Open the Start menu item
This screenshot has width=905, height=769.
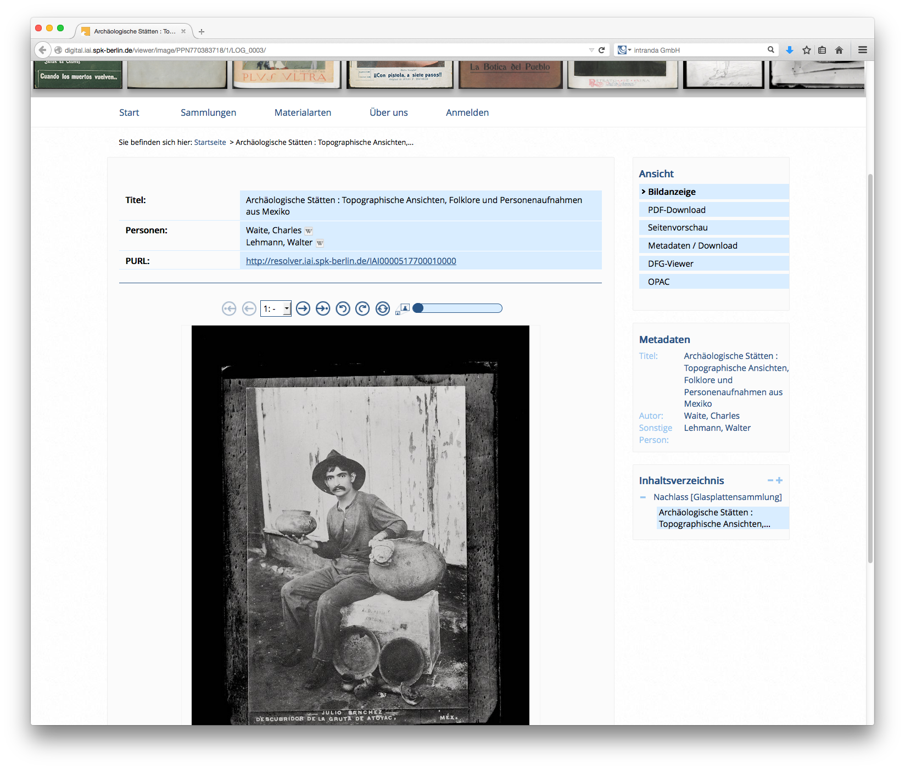point(129,113)
